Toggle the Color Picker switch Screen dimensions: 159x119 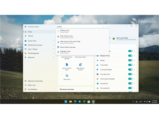(x=130, y=65)
